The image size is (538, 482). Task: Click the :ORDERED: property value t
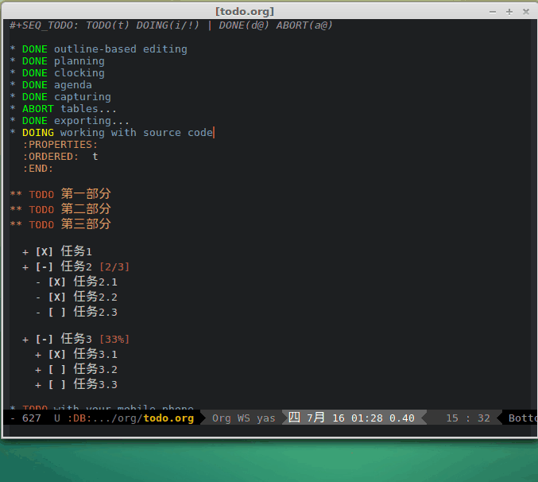click(95, 157)
